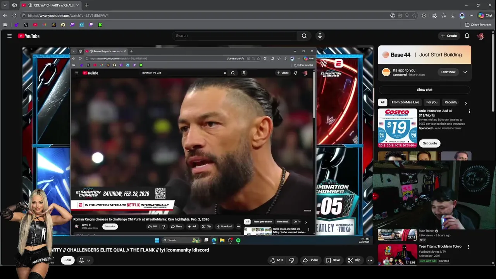Open Edge settings and more menu

coord(471,15)
